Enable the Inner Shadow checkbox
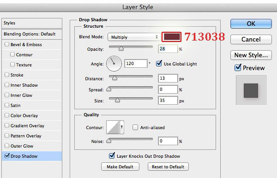 (7, 85)
